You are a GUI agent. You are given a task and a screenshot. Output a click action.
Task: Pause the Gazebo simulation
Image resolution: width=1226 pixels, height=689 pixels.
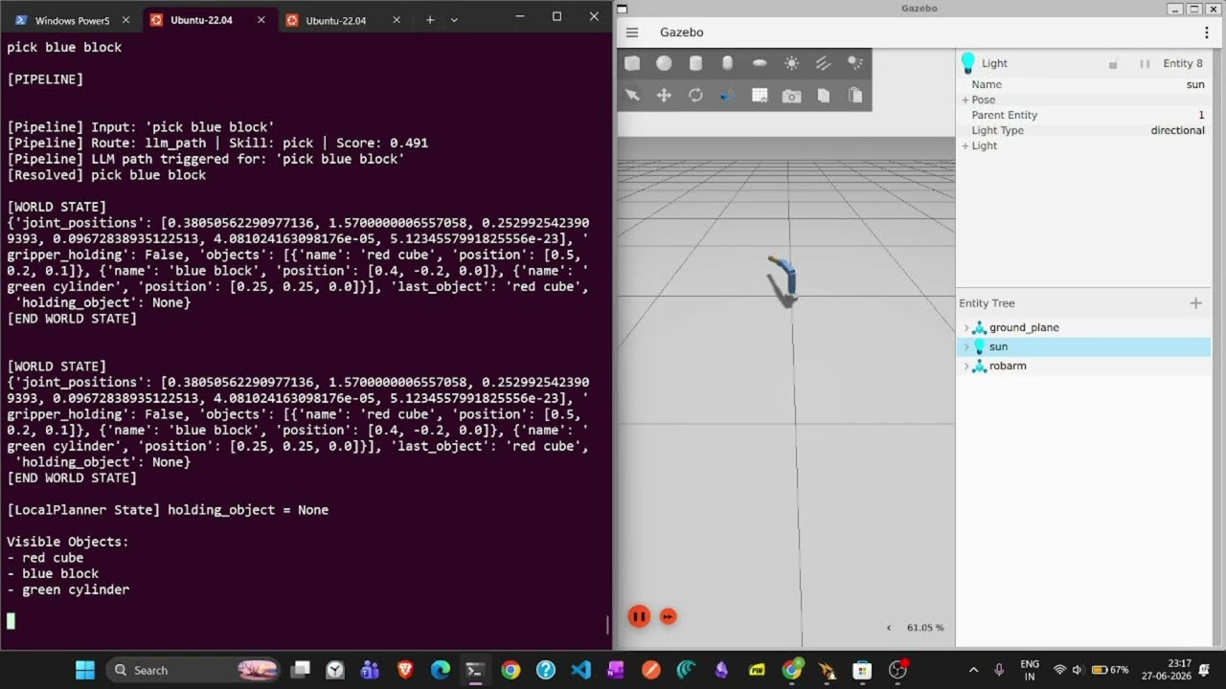pyautogui.click(x=639, y=616)
